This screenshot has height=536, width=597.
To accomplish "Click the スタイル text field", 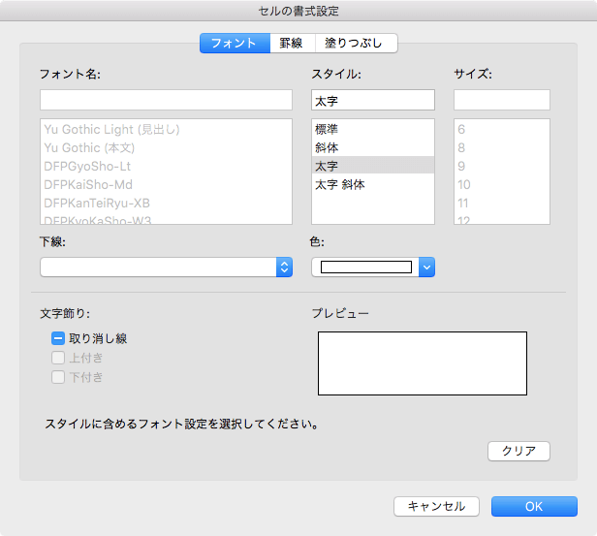I will pyautogui.click(x=373, y=100).
